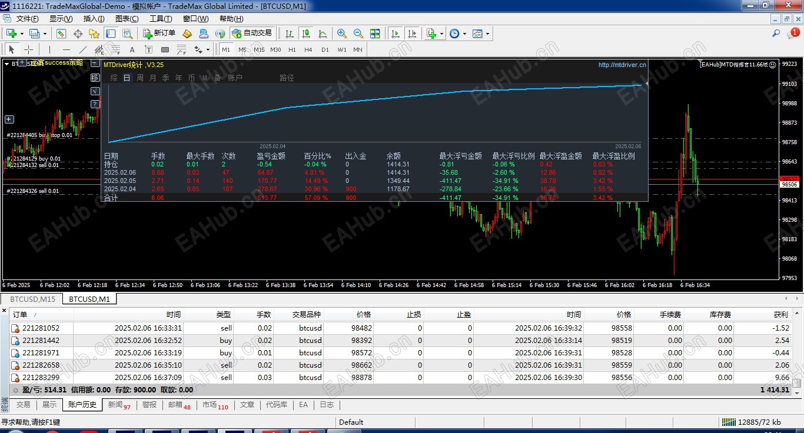
Task: Click the 路径 button in MTDriver panel
Action: pyautogui.click(x=287, y=78)
